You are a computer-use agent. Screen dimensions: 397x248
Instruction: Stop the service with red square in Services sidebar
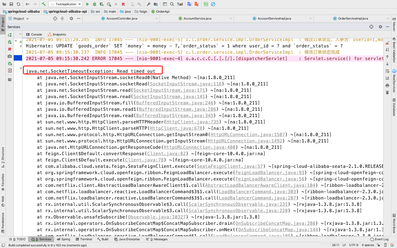[x=10, y=49]
